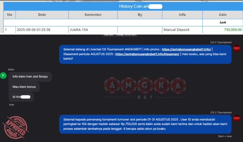Click the tournament winner congratulation message
Viewport: 243px width, 142px height.
coord(145,124)
